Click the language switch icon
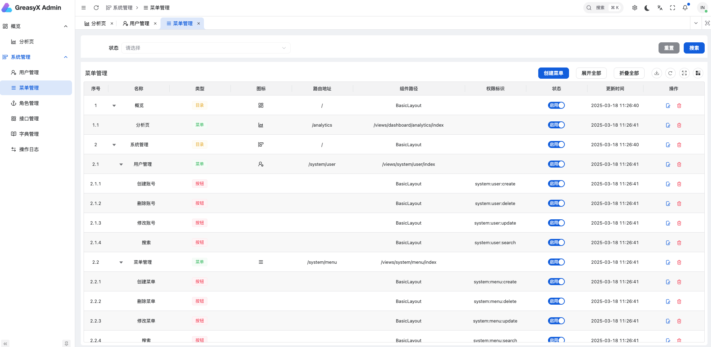Screen dimensions: 711x347 pyautogui.click(x=660, y=8)
